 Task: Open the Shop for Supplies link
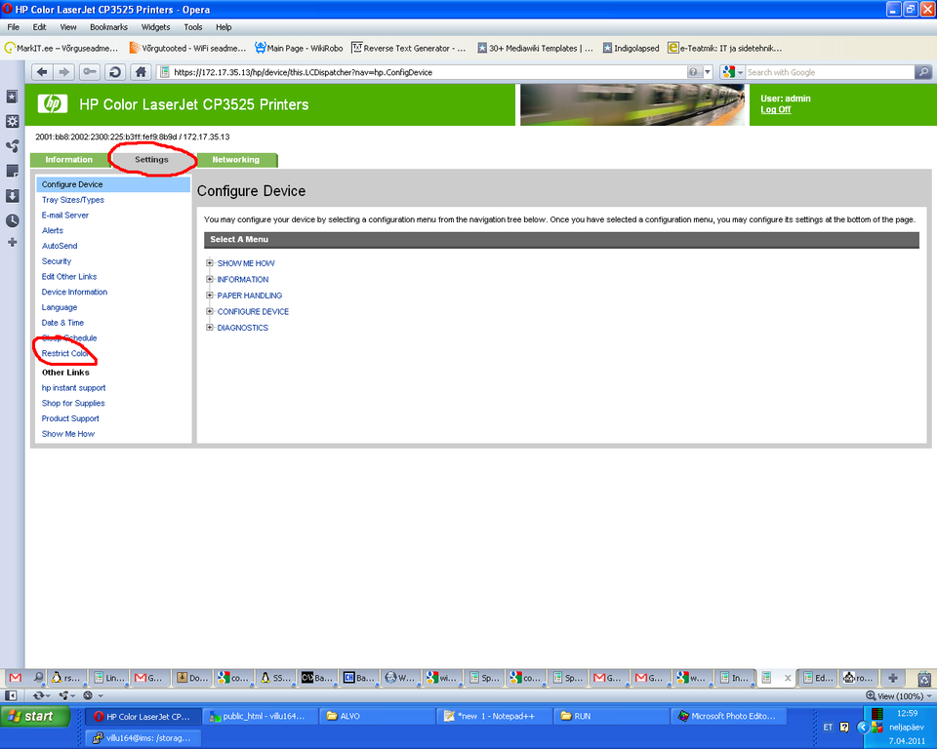(x=73, y=403)
